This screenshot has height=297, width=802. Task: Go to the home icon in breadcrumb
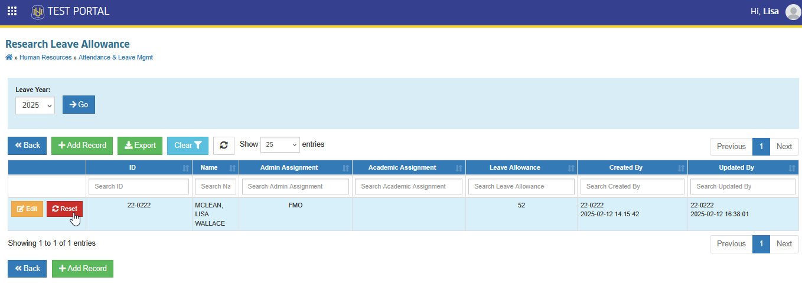click(9, 57)
